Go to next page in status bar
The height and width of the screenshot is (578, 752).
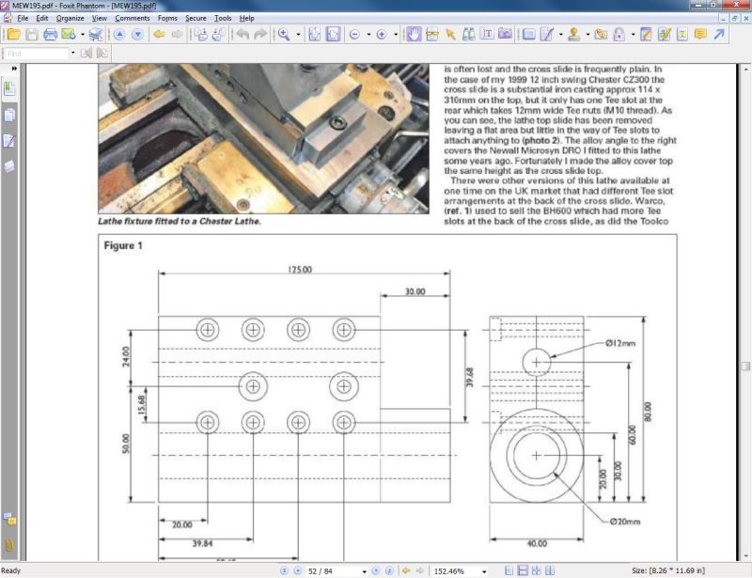click(x=376, y=570)
